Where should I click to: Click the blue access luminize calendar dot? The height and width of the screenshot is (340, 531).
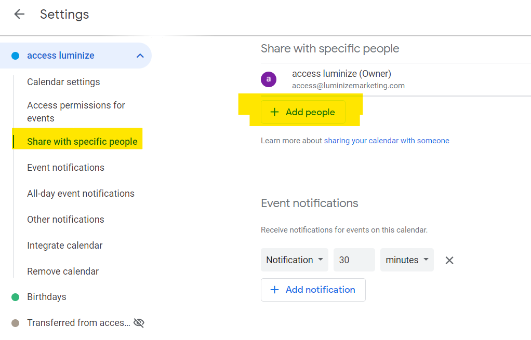[15, 56]
